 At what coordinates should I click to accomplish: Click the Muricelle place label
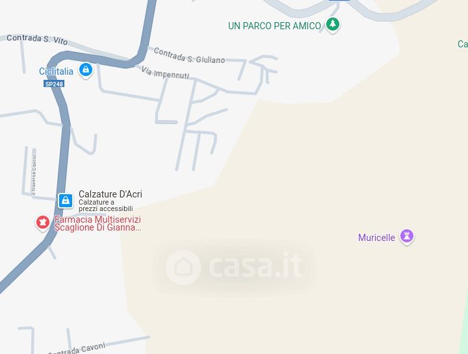click(376, 238)
